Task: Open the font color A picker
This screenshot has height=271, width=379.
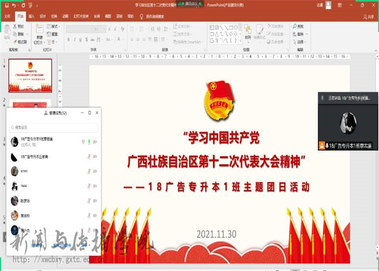Action: (x=120, y=40)
